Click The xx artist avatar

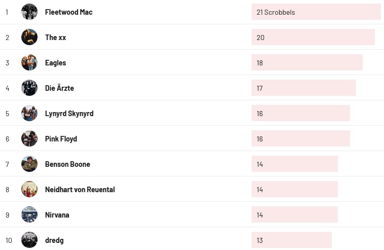pos(29,37)
